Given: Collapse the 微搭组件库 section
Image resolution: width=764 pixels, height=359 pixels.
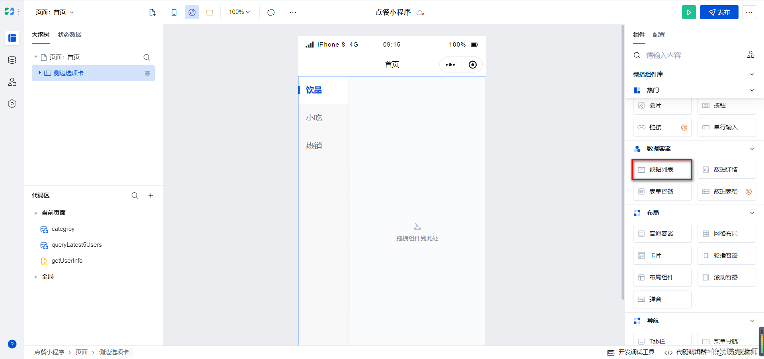Looking at the screenshot, I should tap(752, 74).
